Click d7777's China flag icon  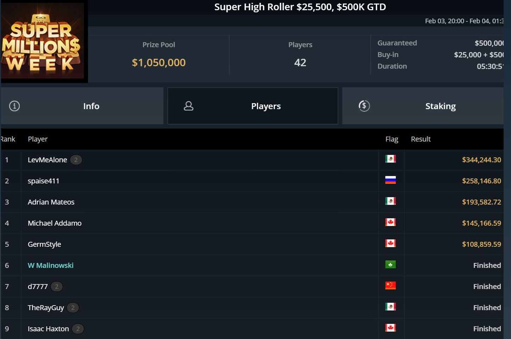click(x=390, y=286)
